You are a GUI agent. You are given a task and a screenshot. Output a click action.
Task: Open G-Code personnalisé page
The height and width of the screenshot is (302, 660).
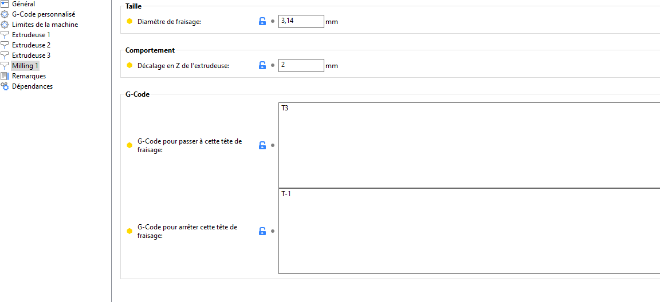[x=44, y=14]
